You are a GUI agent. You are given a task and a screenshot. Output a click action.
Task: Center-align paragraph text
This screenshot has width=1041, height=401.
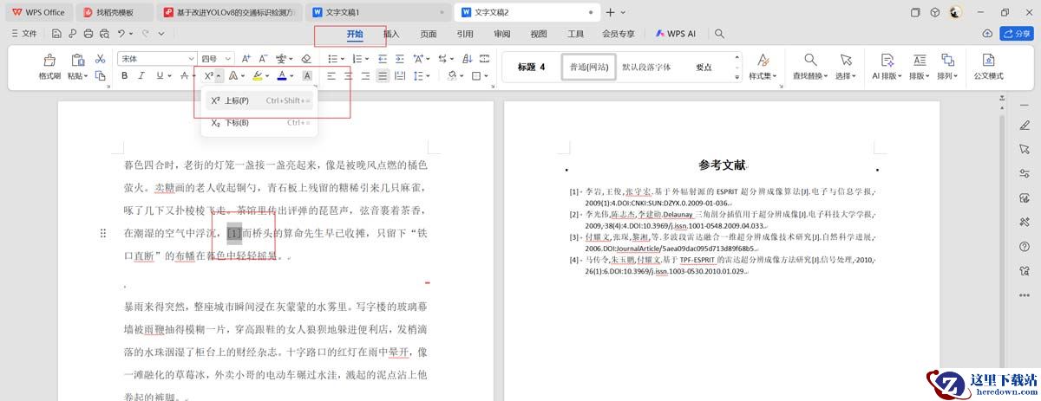pos(349,76)
